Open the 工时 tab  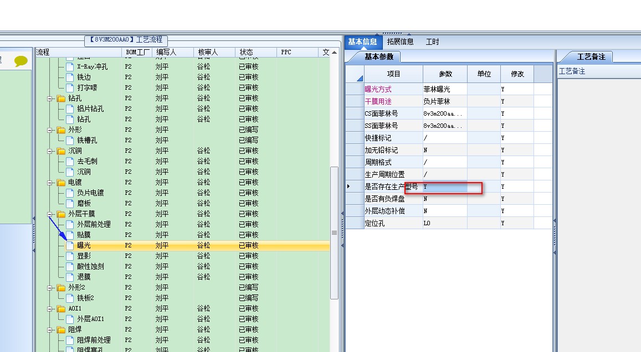433,42
